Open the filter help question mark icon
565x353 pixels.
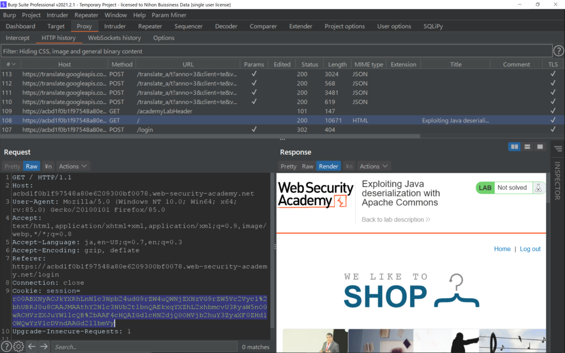click(x=558, y=51)
